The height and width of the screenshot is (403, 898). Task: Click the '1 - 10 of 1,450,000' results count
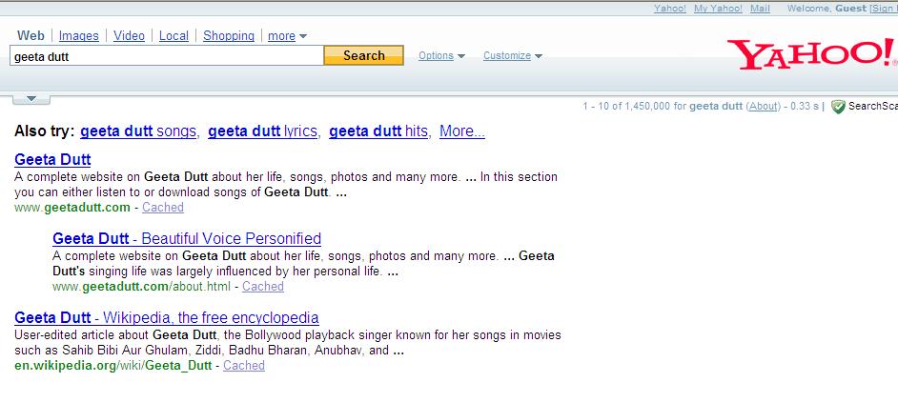pyautogui.click(x=626, y=106)
